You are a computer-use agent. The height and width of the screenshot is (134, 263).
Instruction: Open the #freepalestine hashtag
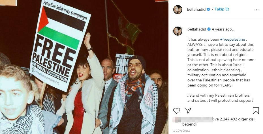[232, 40]
